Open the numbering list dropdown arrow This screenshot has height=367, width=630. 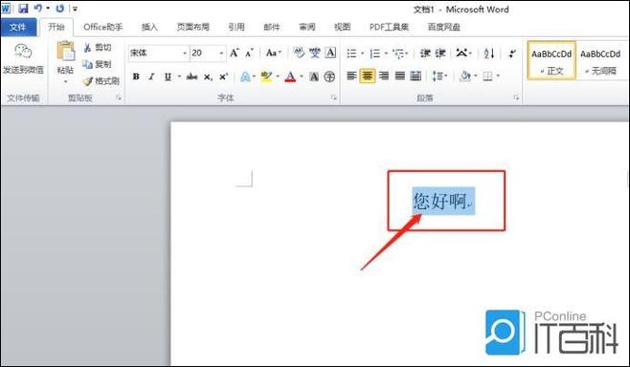tap(386, 54)
